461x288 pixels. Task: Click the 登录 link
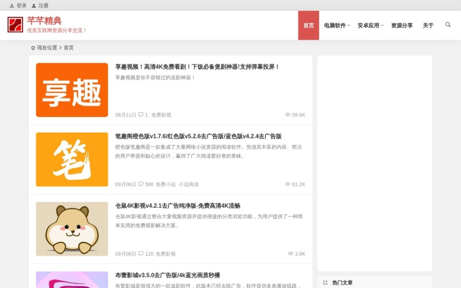21,6
